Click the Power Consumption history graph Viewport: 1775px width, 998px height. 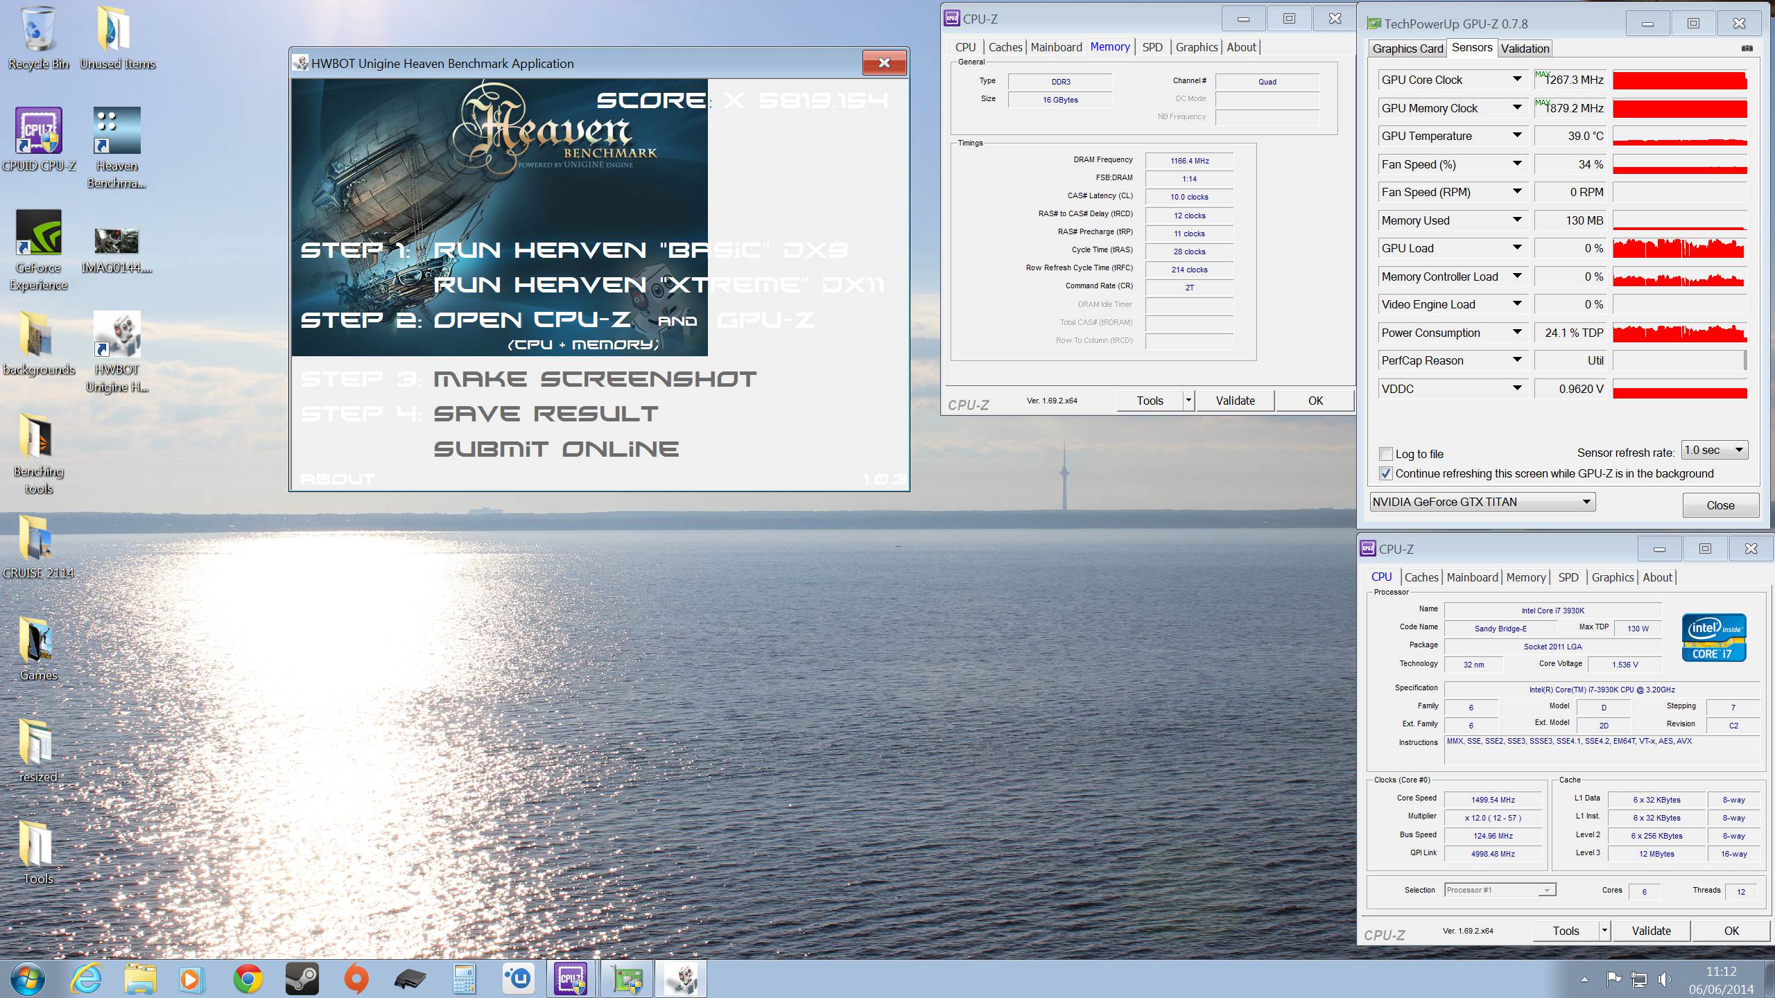pyautogui.click(x=1679, y=333)
